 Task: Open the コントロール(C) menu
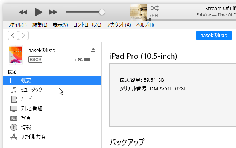pos(87,25)
